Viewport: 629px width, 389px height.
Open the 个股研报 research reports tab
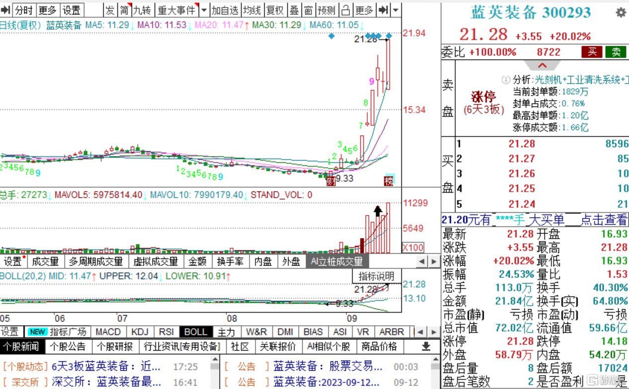pos(115,346)
